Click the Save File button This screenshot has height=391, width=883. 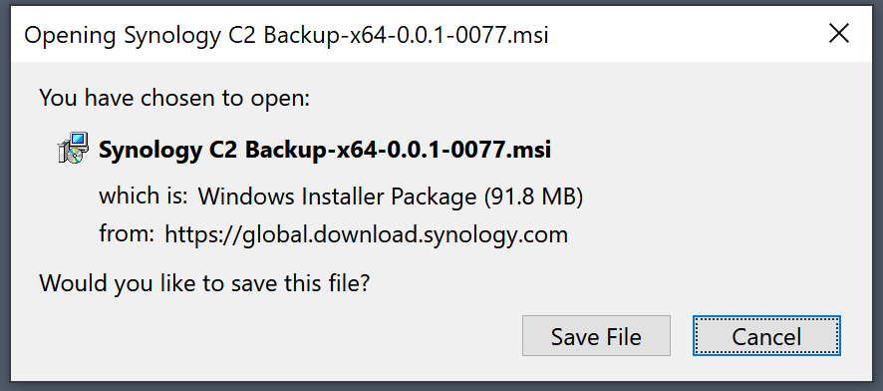pos(596,336)
